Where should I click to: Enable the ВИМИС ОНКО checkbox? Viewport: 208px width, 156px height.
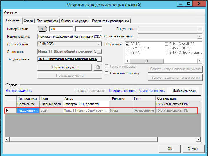166,48
